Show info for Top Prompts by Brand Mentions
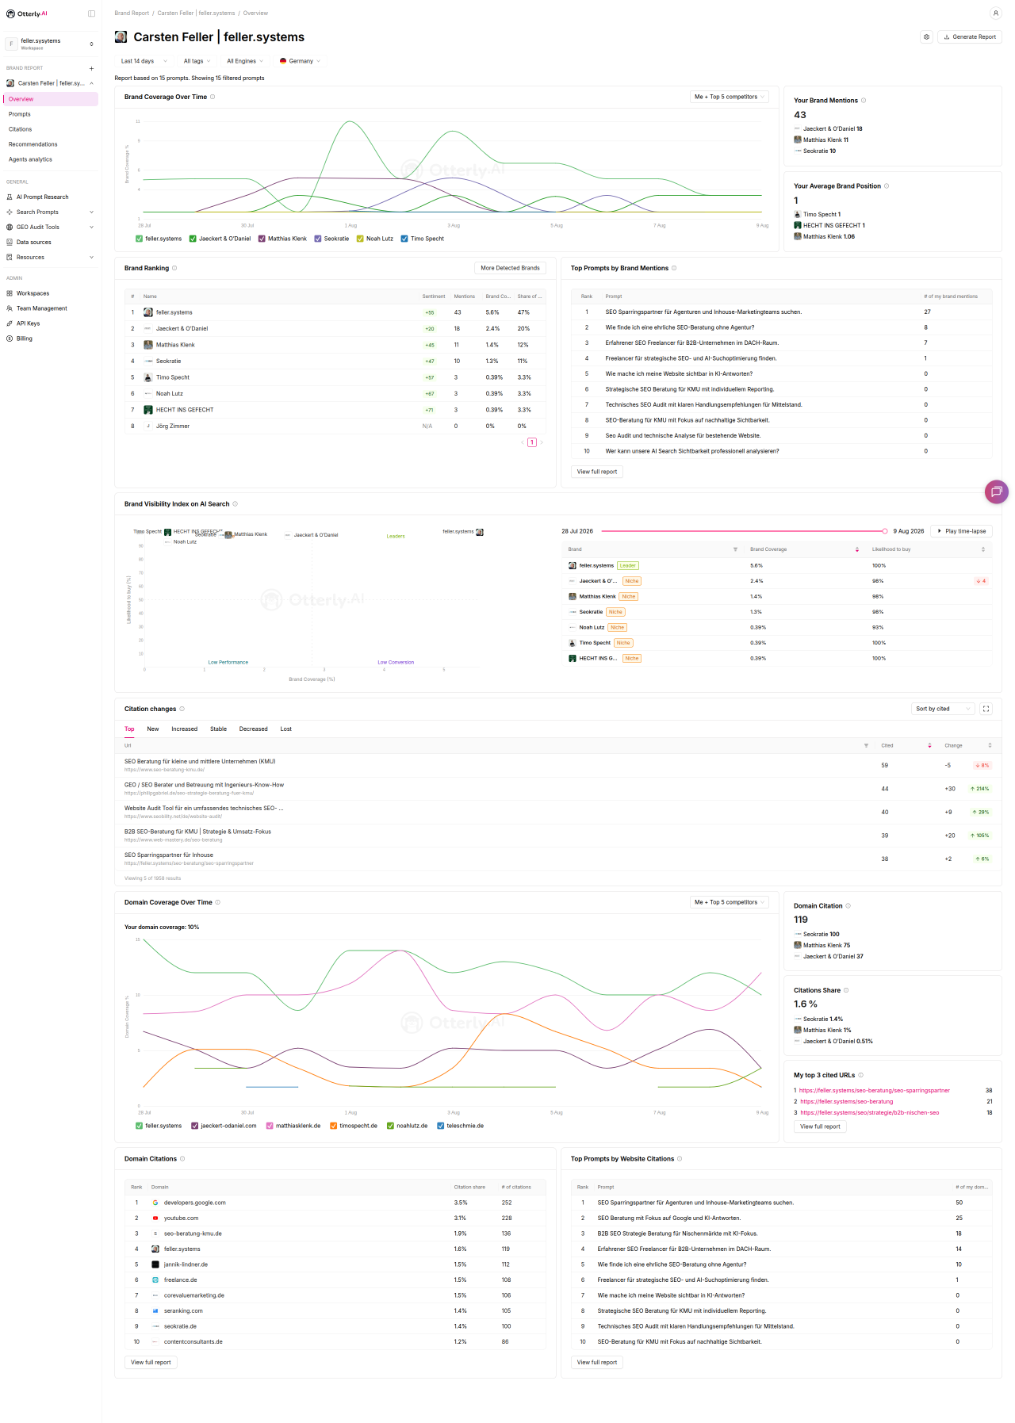 click(x=674, y=268)
